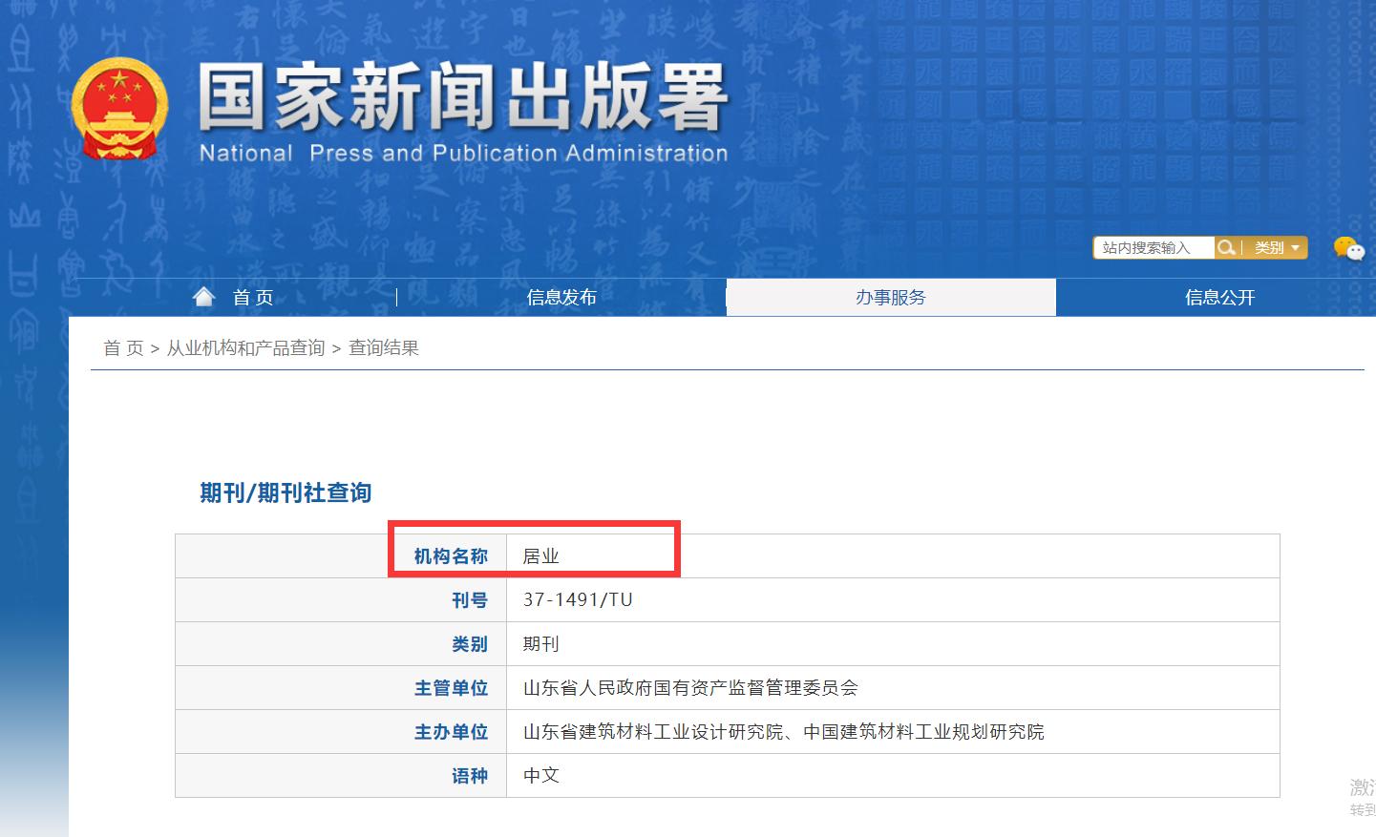The image size is (1376, 837).
Task: Click the 语种 row showing 中文
Action: pyautogui.click(x=541, y=775)
